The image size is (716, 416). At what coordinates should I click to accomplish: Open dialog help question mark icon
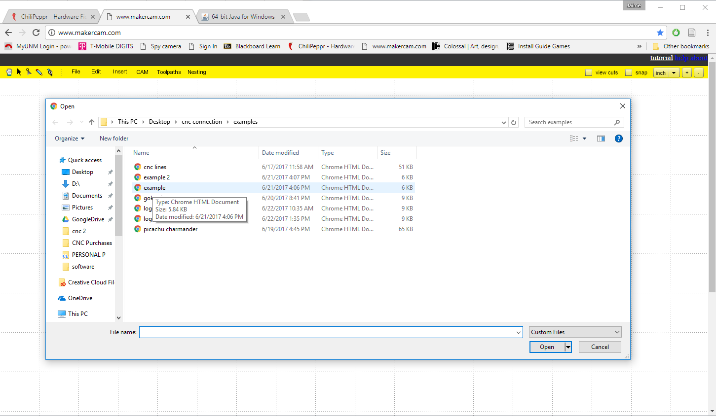tap(619, 139)
